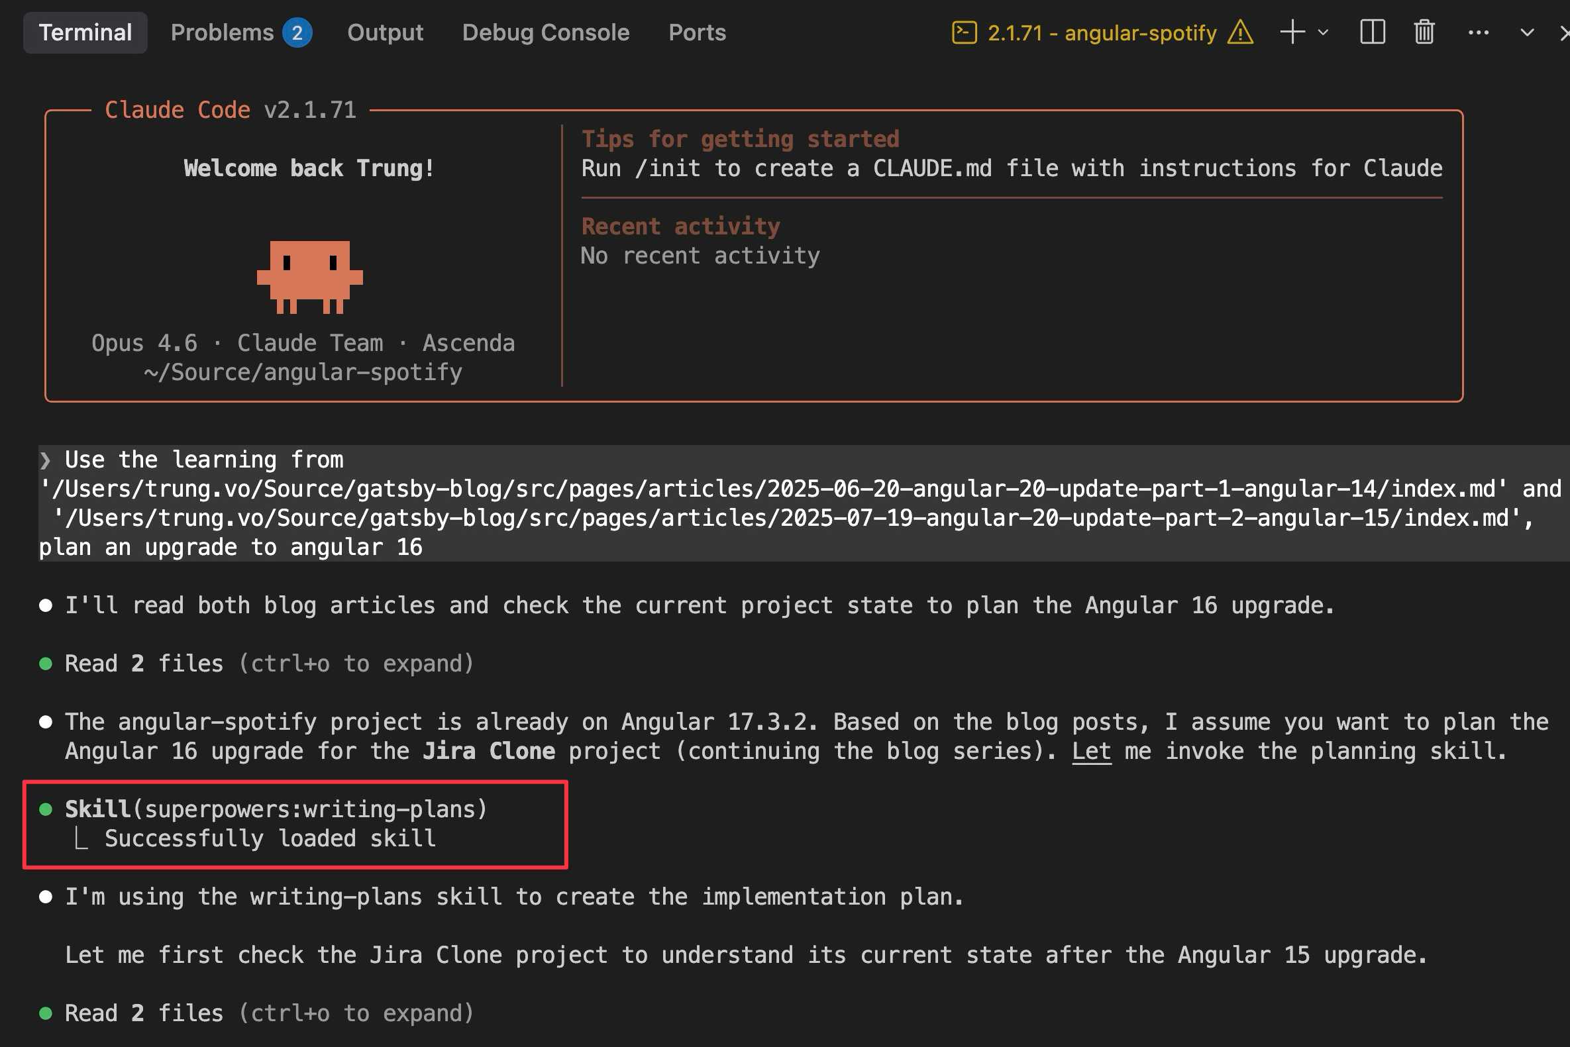Open the new terminal plus icon

coord(1292,32)
